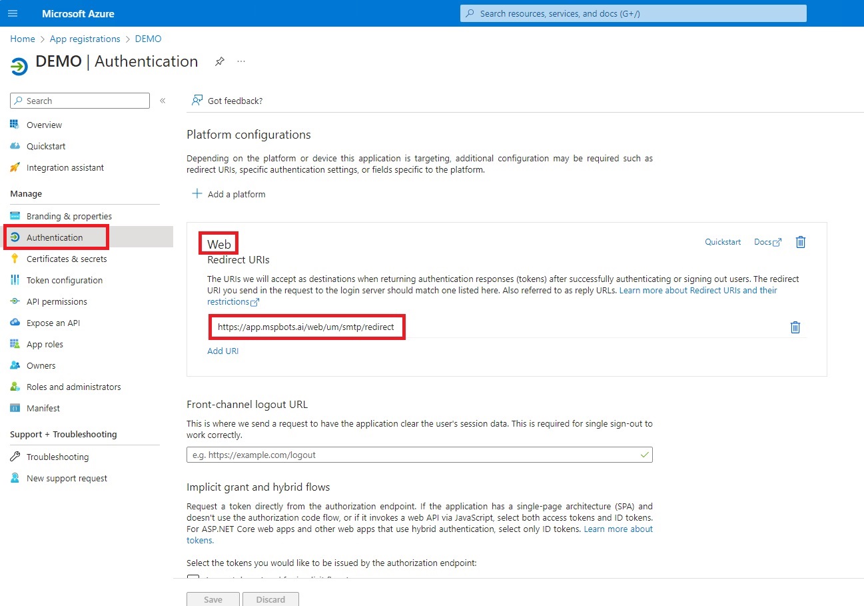Delete the mspbots redirect URI

point(795,327)
